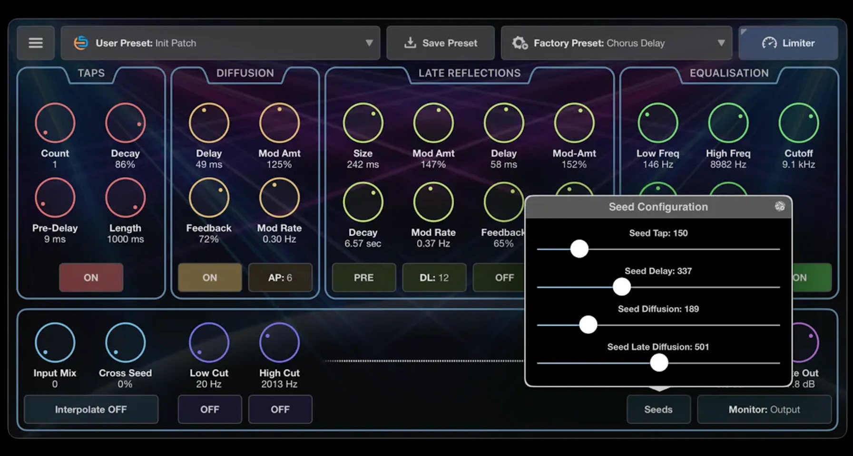Image resolution: width=853 pixels, height=456 pixels.
Task: Click the Pre-Delay knob
Action: point(55,198)
